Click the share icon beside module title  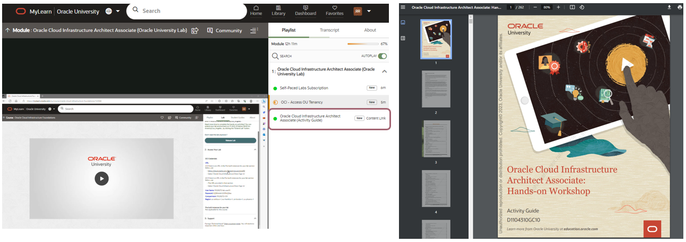tap(195, 30)
